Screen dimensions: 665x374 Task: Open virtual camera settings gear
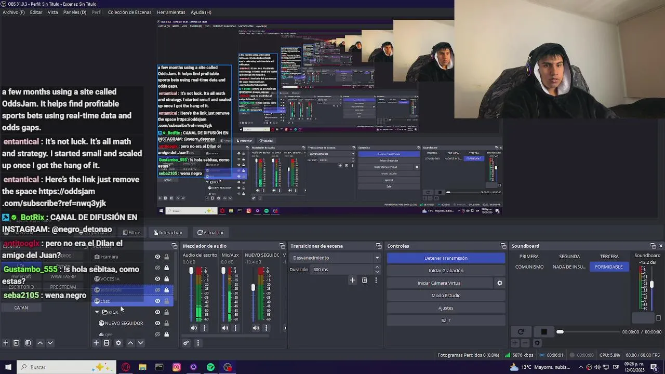click(x=500, y=283)
